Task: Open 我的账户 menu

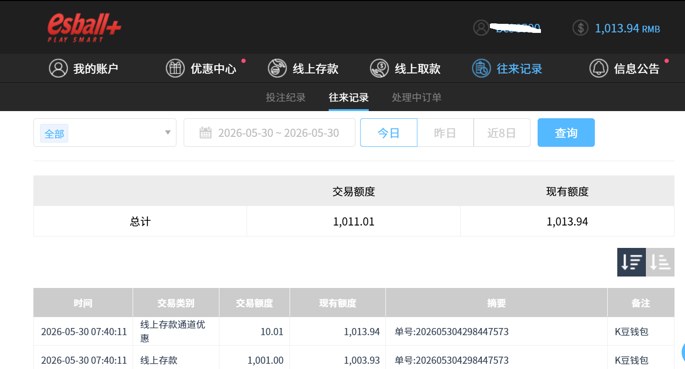Action: (x=83, y=68)
